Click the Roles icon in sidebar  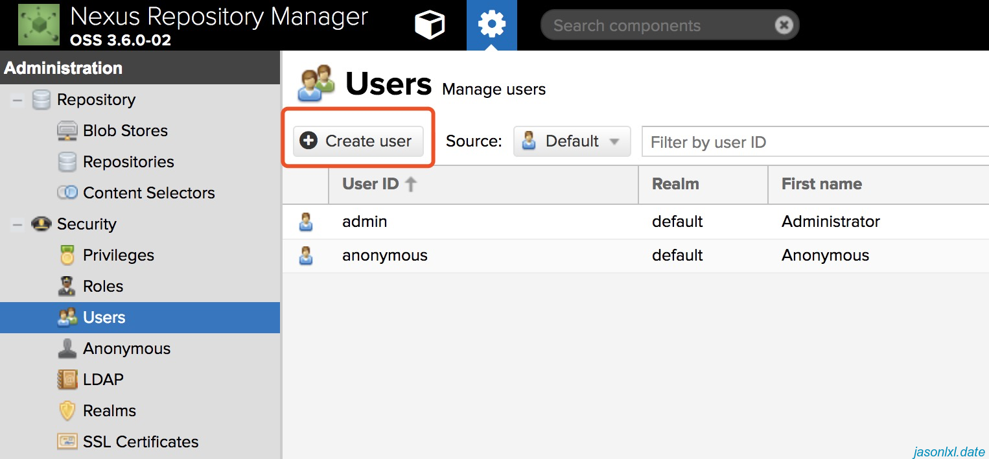click(x=67, y=287)
